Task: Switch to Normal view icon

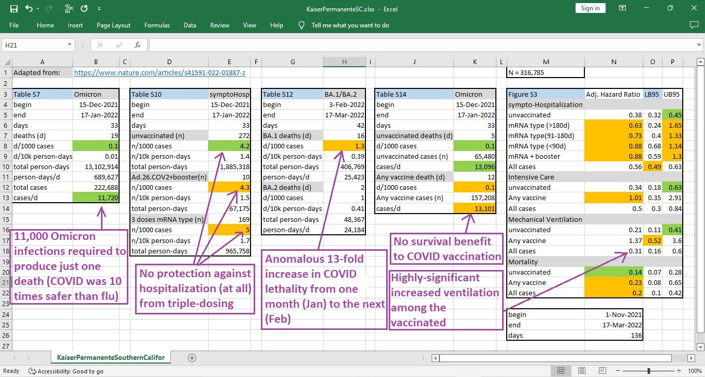Action: (x=561, y=371)
